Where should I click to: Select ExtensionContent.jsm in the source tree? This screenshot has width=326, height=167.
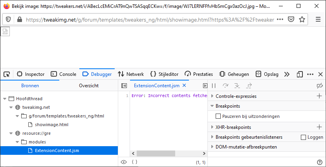point(59,150)
